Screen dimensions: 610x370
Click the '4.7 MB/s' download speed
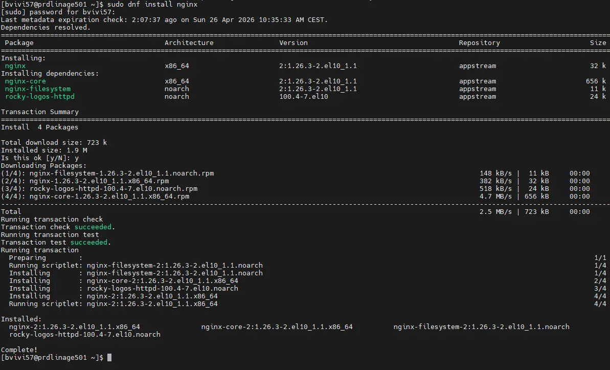(495, 197)
